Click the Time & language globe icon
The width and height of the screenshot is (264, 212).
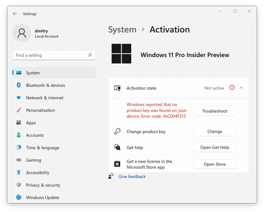(x=19, y=148)
